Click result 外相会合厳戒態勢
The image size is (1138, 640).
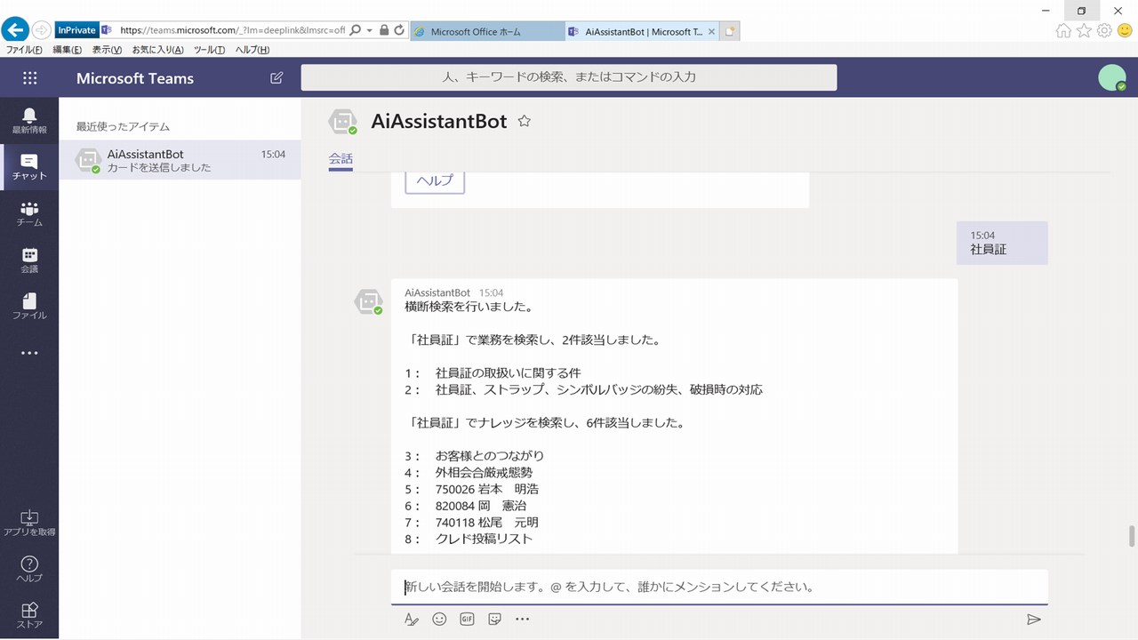(485, 473)
